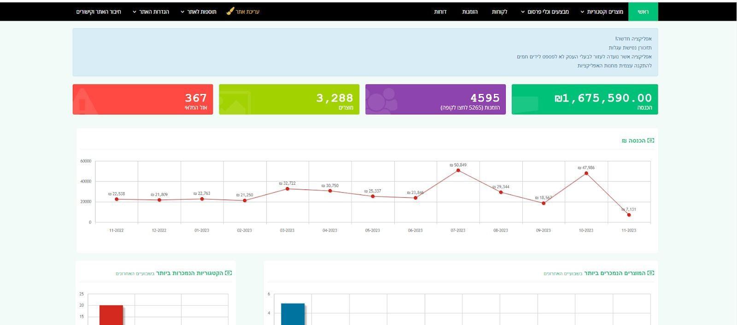737x325 pixels.
Task: Click the 4595 orders purple card
Action: click(435, 99)
